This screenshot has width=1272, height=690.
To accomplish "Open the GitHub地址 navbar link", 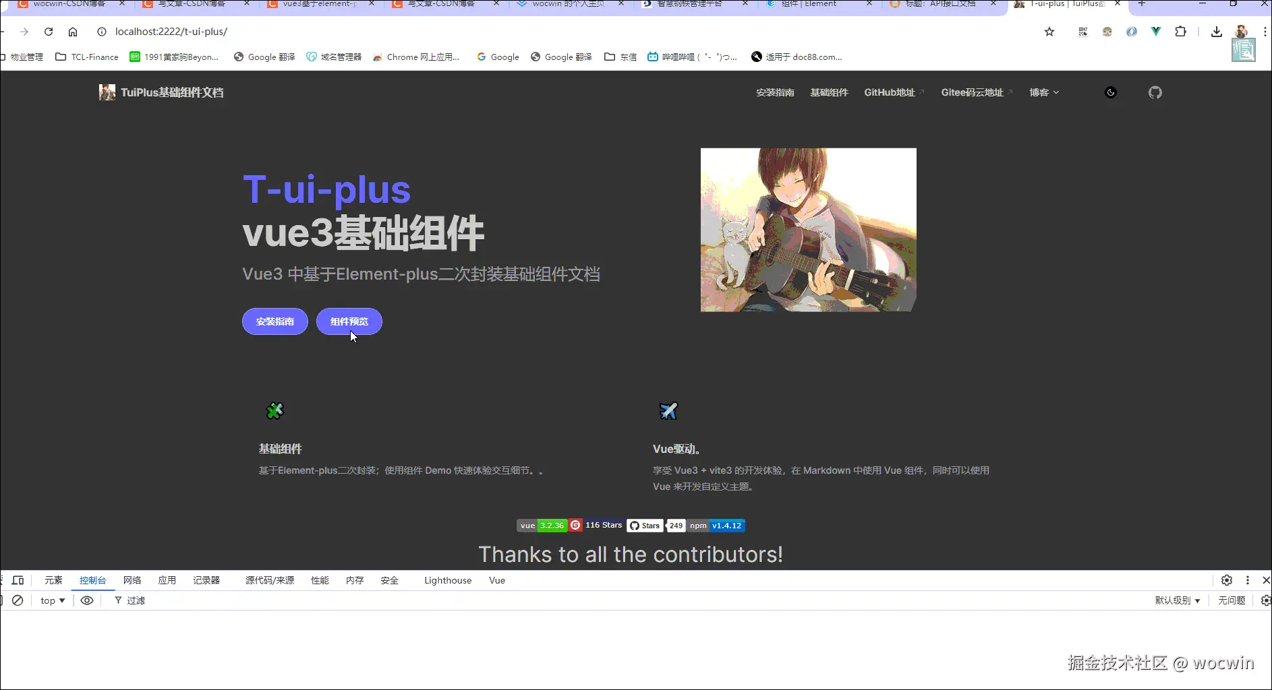I will pos(894,92).
